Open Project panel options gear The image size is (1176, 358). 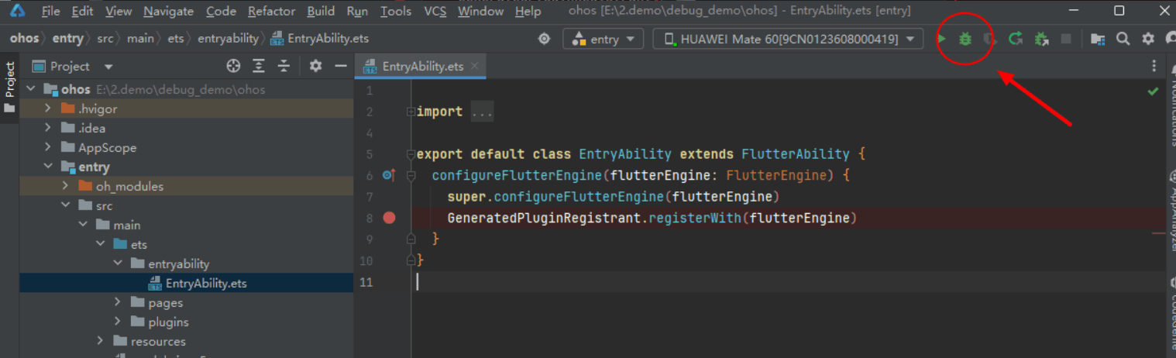coord(315,66)
